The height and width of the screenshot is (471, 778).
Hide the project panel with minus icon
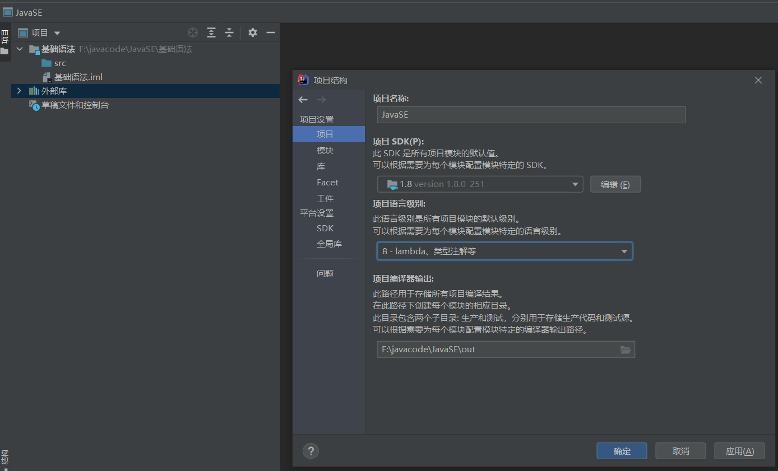pos(271,32)
